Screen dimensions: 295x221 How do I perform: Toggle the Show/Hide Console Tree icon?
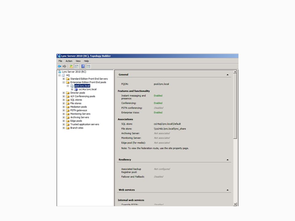click(77, 66)
